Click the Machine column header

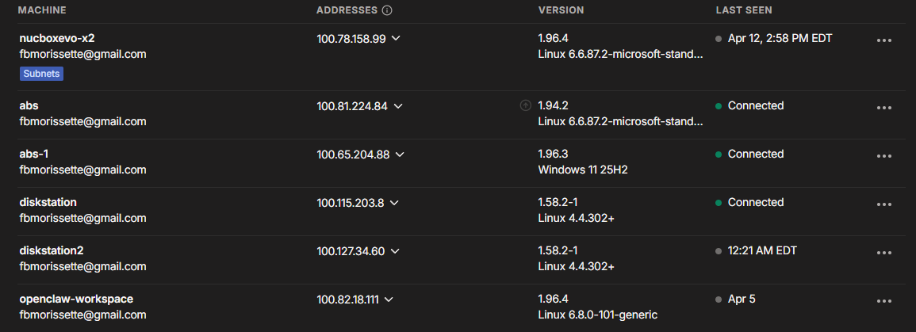42,10
